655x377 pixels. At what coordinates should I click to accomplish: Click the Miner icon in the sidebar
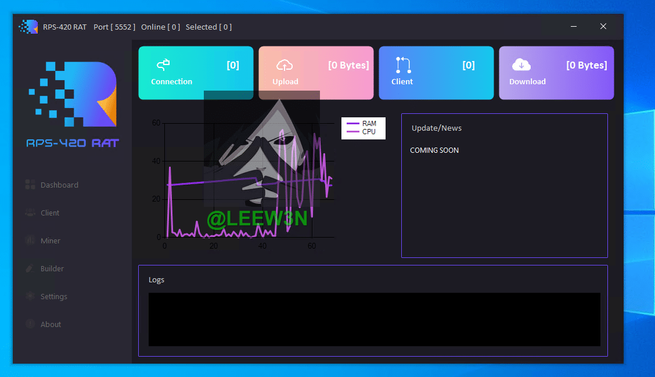30,240
